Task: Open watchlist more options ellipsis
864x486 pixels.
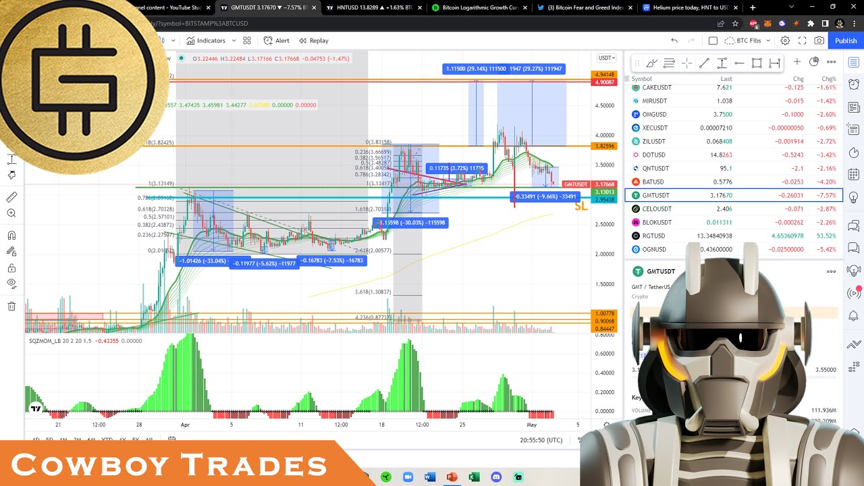Action: pyautogui.click(x=831, y=62)
